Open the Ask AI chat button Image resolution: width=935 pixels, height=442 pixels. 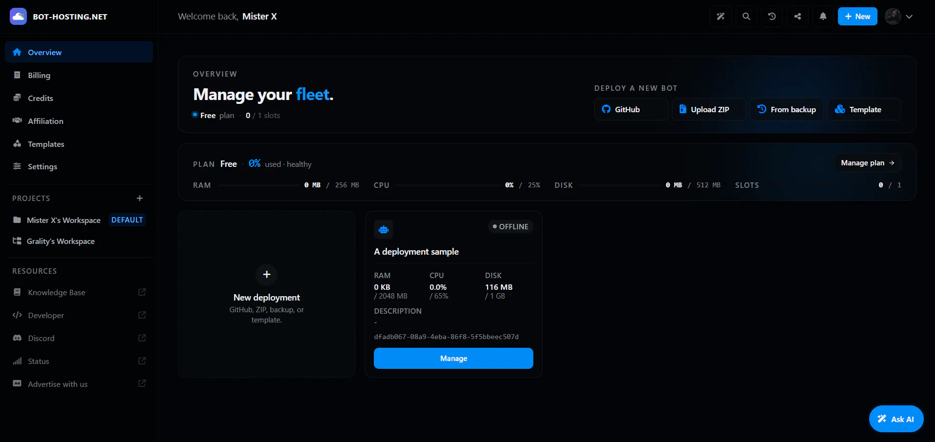896,419
